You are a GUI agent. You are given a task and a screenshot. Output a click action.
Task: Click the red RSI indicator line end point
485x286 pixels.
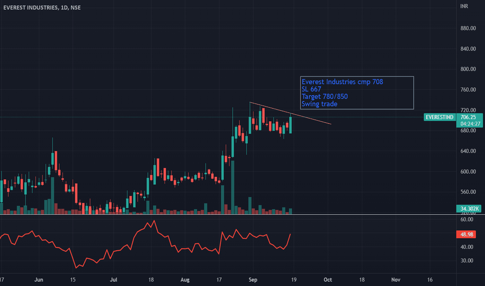tap(290, 235)
